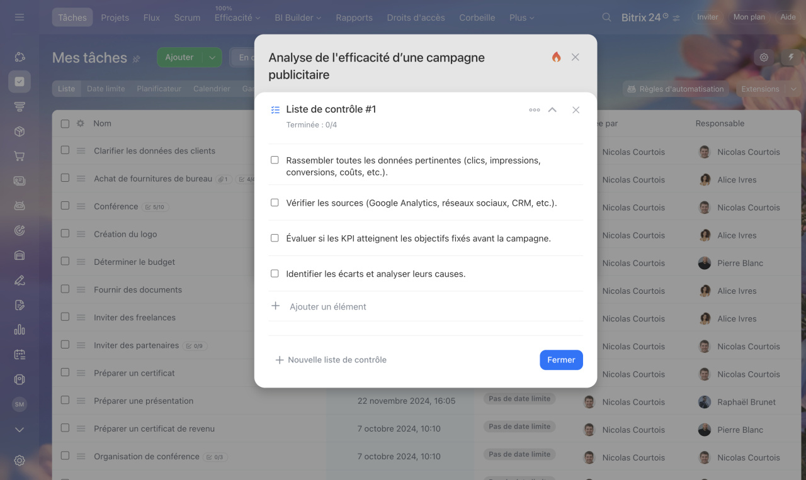The image size is (806, 480).
Task: Check 'Évaluer si les KPI atteignent' item
Action: click(x=275, y=238)
